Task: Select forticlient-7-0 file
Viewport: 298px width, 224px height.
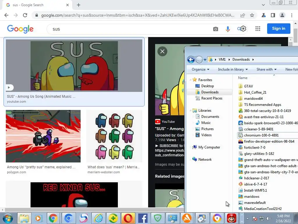Action: 254,147
